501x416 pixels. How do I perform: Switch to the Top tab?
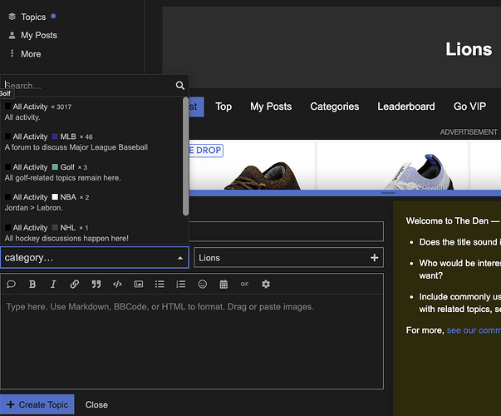tap(223, 106)
